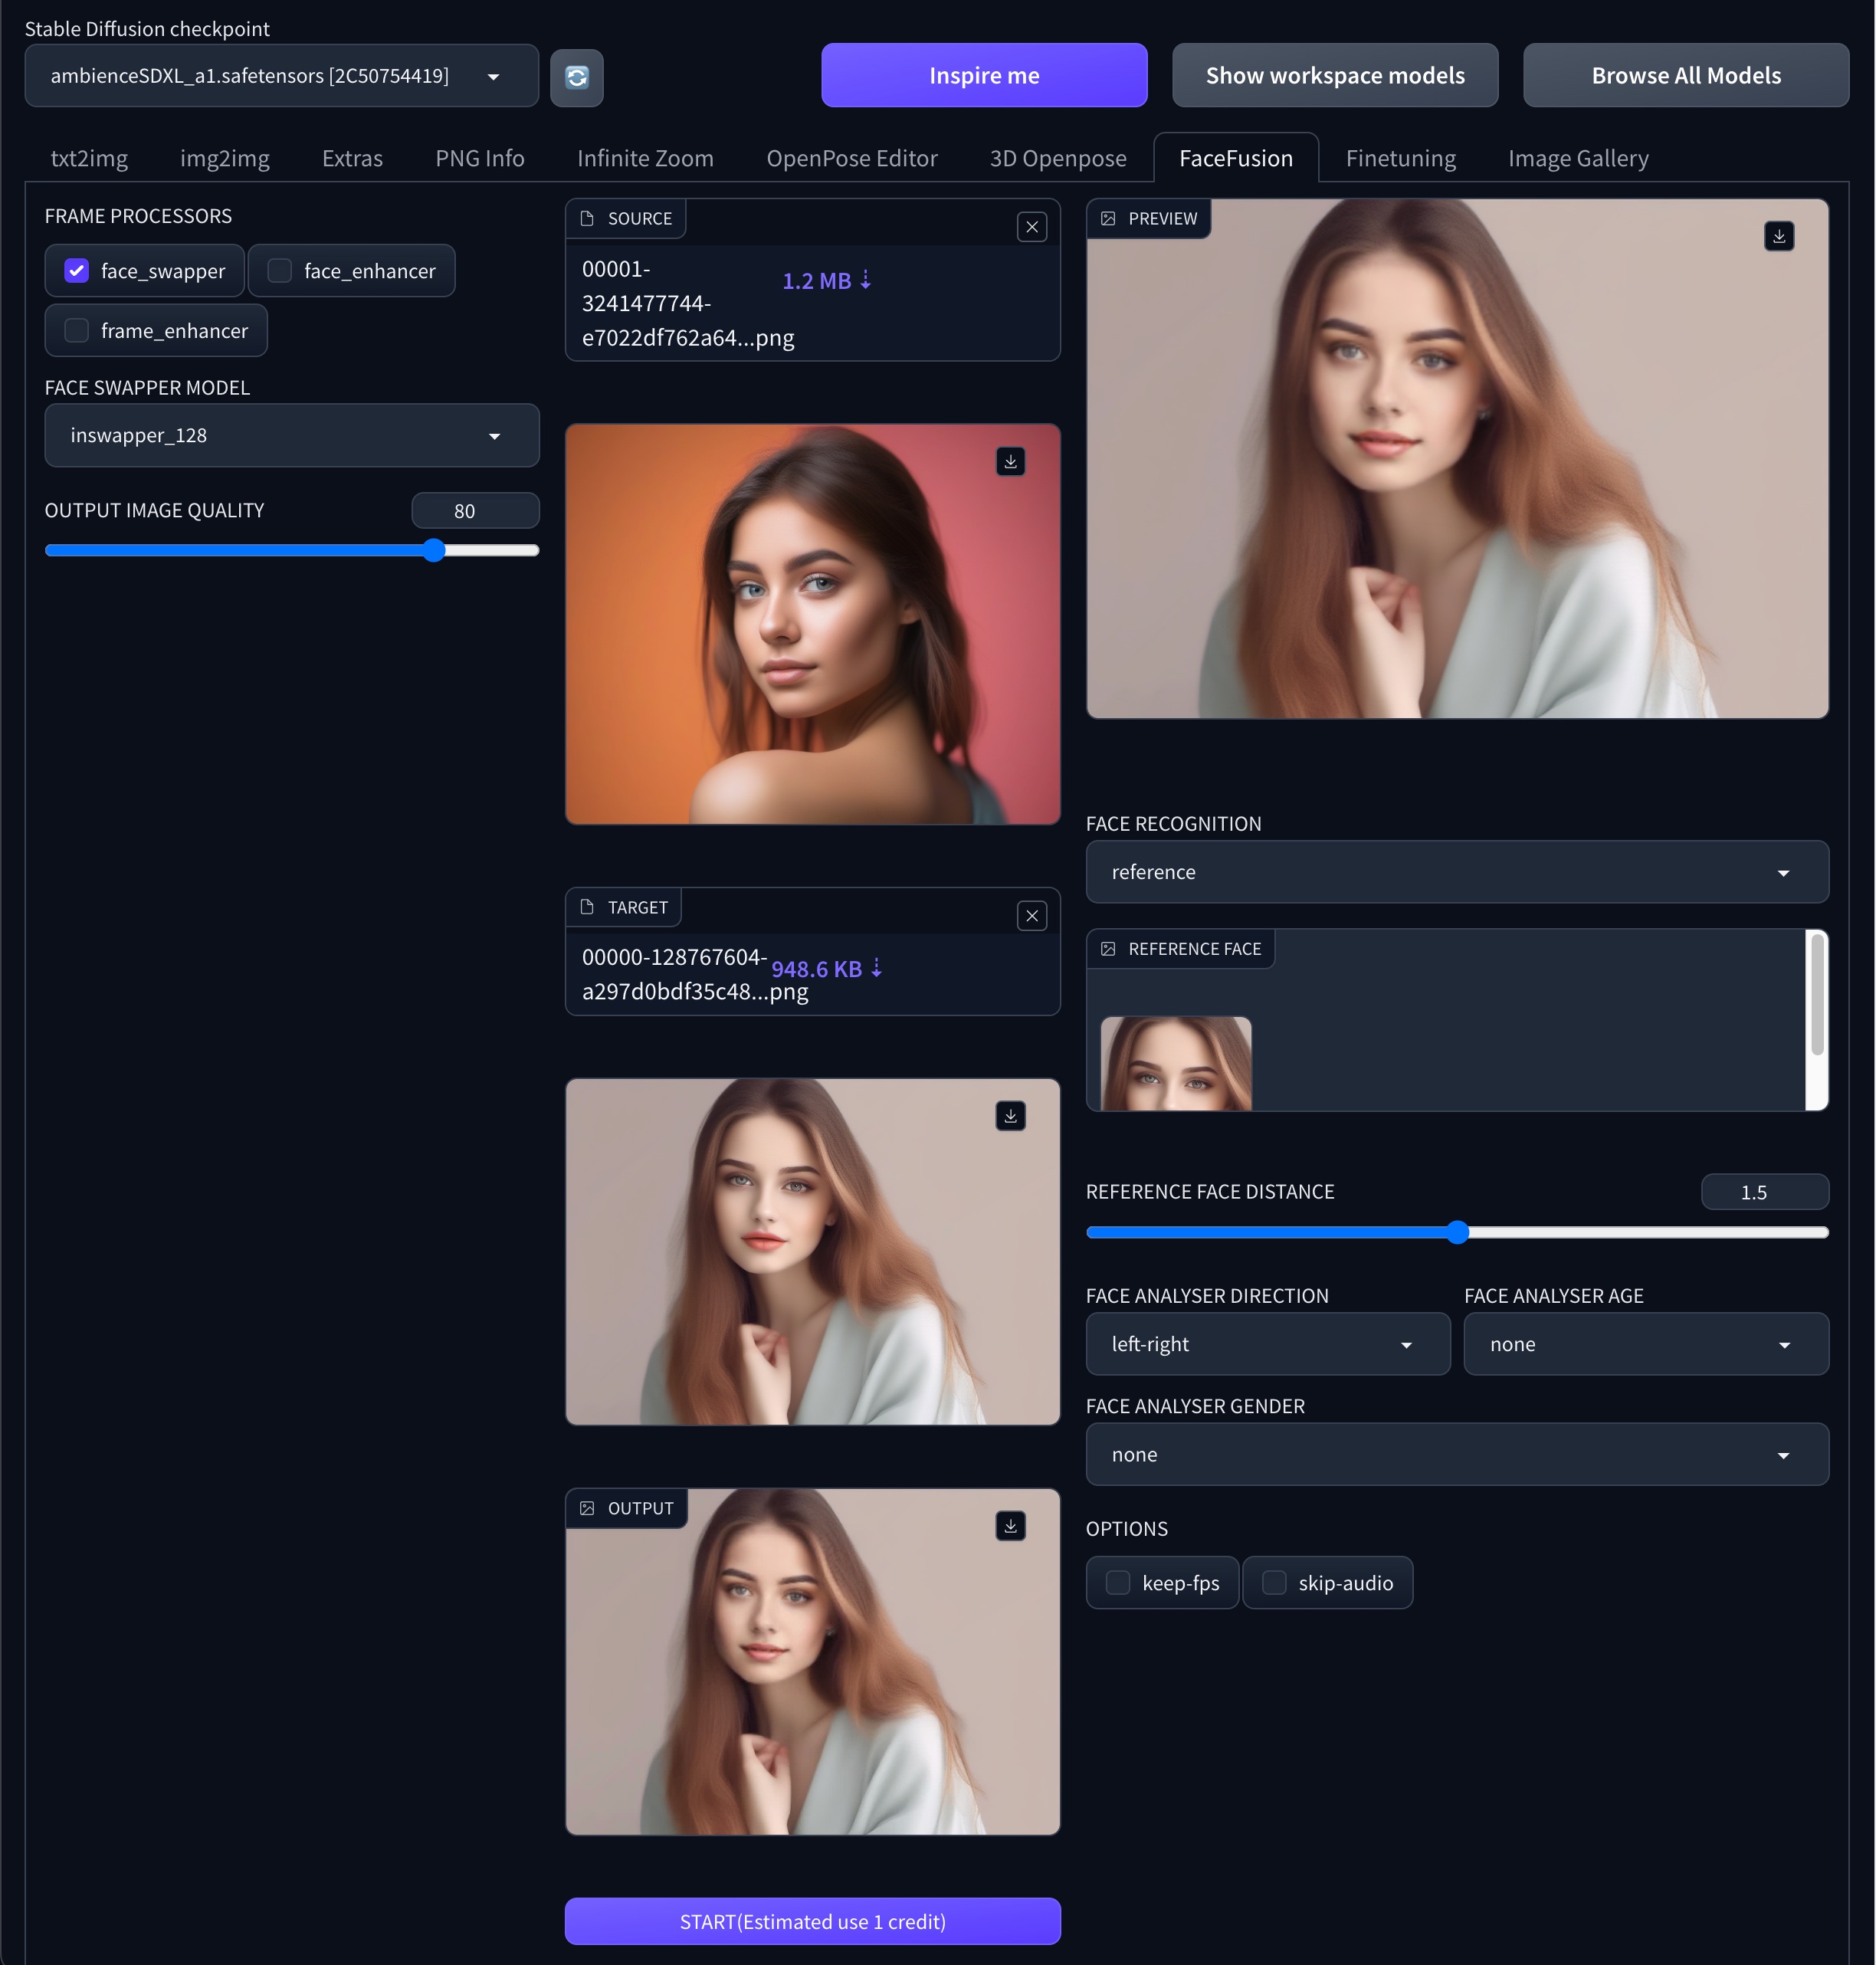
Task: Switch to the img2img tab
Action: pos(225,158)
